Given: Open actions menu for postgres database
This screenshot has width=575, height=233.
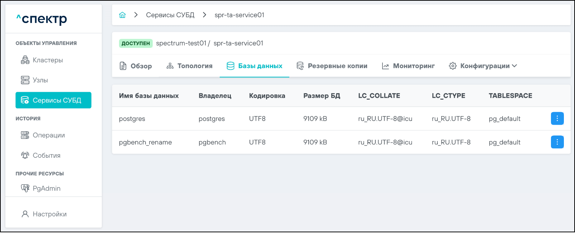Looking at the screenshot, I should click(557, 119).
